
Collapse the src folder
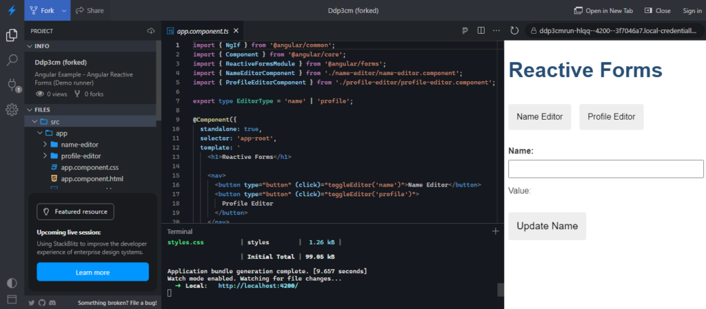34,121
